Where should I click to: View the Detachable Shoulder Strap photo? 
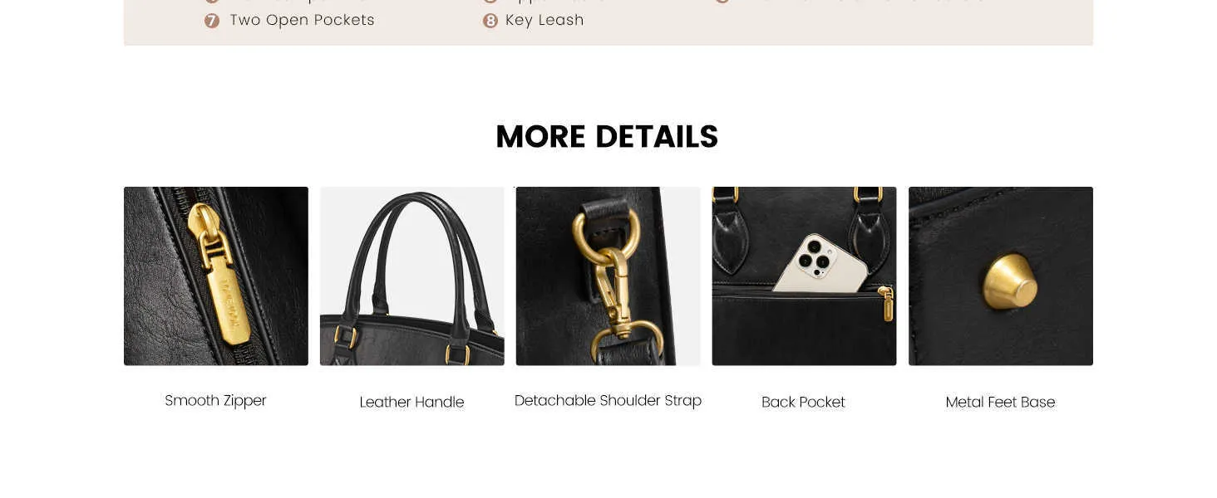pos(608,276)
